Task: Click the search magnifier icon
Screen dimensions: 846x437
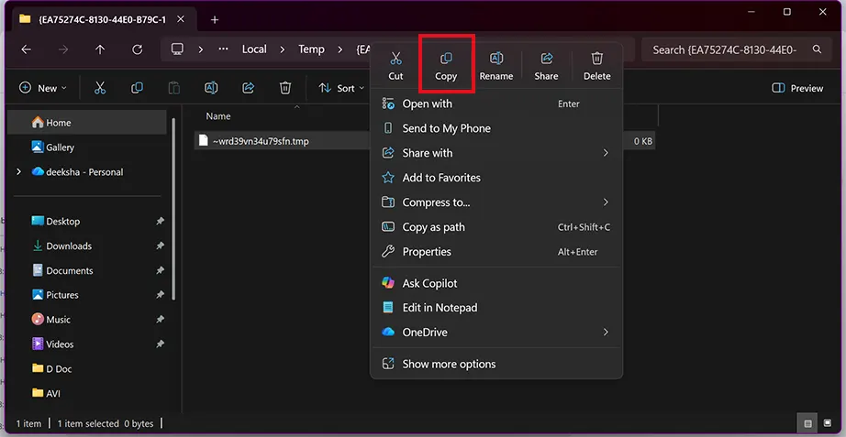Action: [818, 49]
